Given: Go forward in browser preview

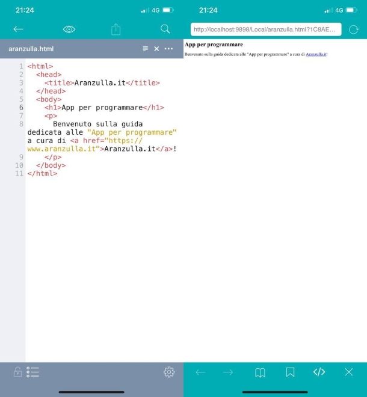Looking at the screenshot, I should pos(228,372).
